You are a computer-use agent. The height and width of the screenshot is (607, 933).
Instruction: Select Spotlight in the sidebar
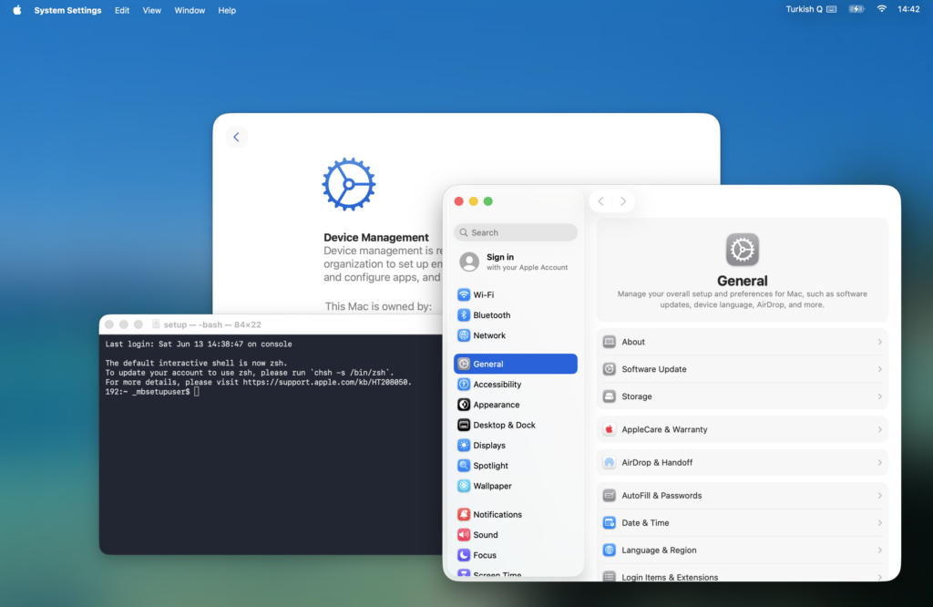(516, 466)
